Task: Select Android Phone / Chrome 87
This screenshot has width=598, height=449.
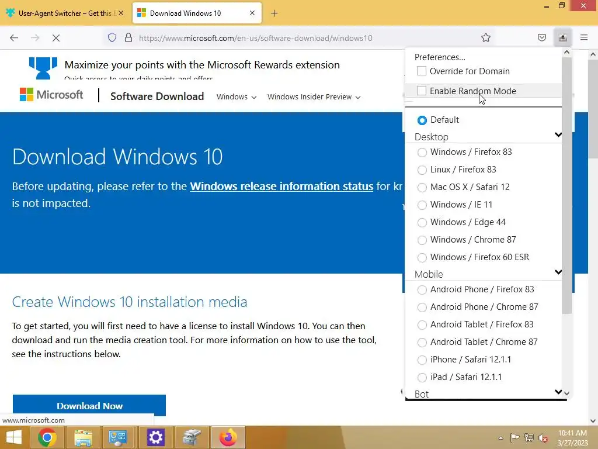Action: click(x=422, y=308)
